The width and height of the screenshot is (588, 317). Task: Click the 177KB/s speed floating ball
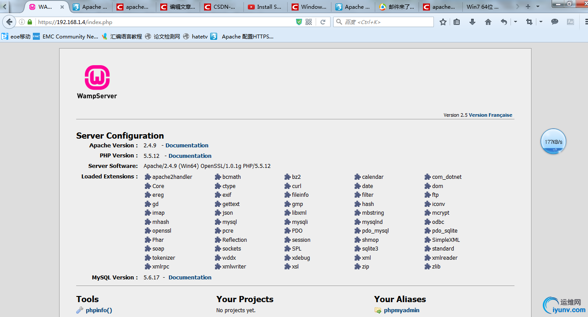click(553, 142)
